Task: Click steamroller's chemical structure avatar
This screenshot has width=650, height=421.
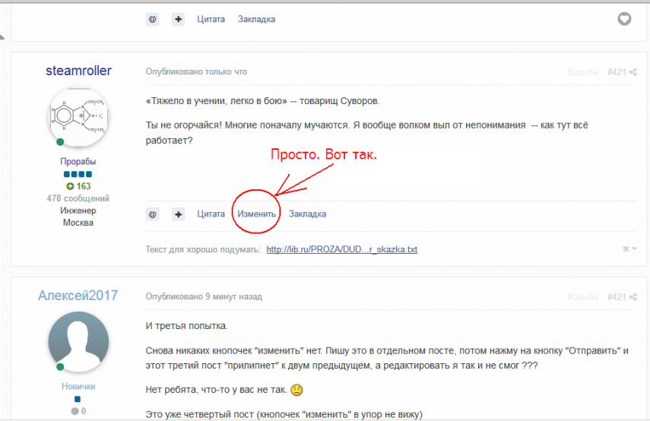Action: tap(78, 116)
